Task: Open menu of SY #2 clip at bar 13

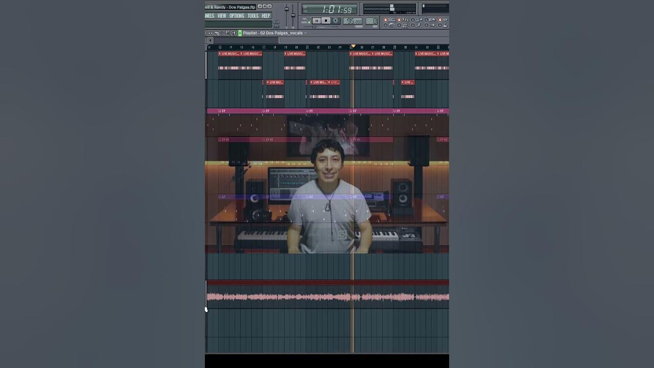Action: [x=220, y=140]
